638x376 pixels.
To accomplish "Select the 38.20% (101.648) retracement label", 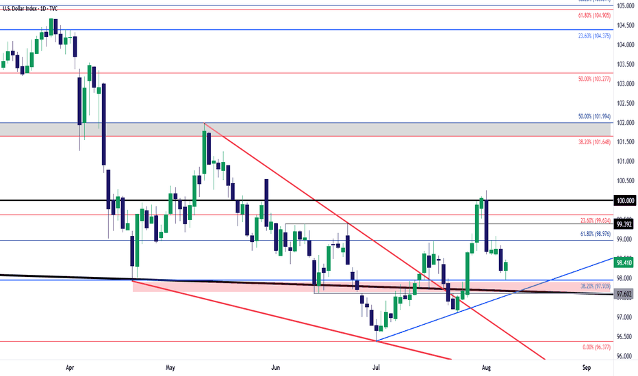I will pyautogui.click(x=594, y=142).
